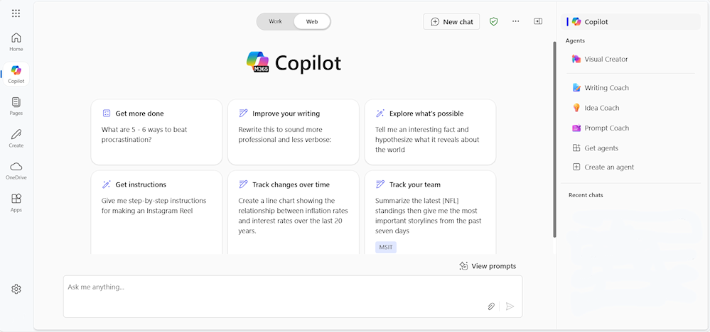This screenshot has height=332, width=710.
Task: Click the paperclip attach icon
Action: 490,306
